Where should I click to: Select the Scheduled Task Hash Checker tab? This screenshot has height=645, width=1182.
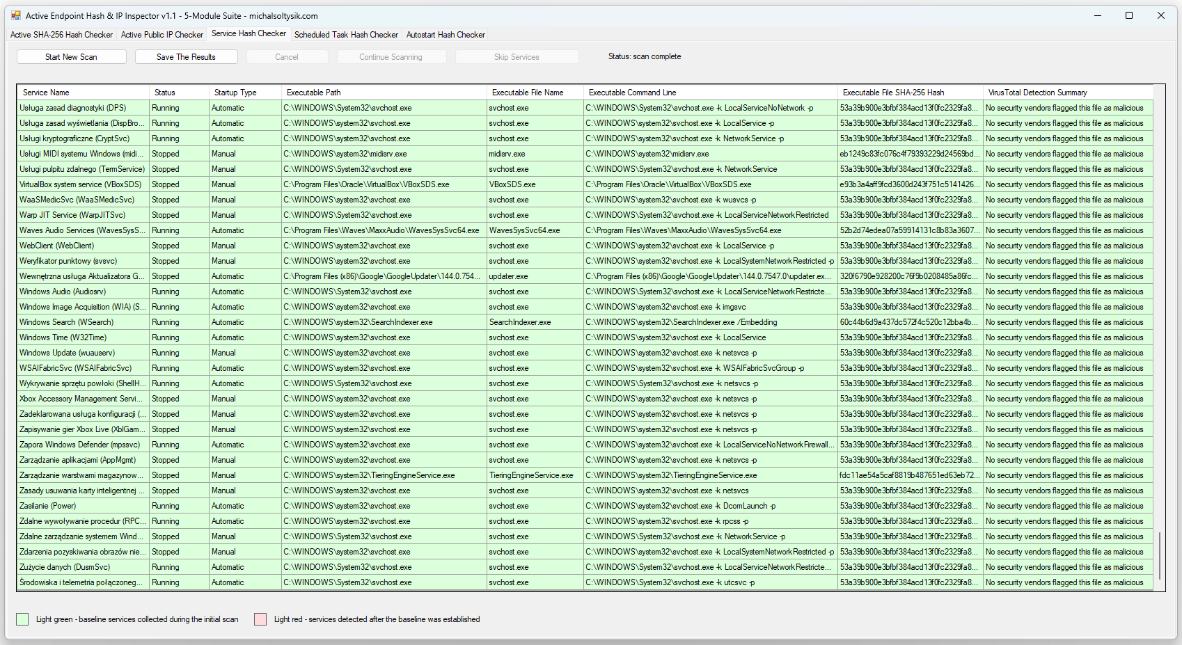346,35
